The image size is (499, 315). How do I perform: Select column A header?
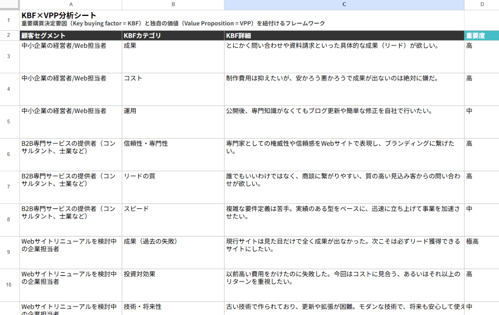pos(70,5)
